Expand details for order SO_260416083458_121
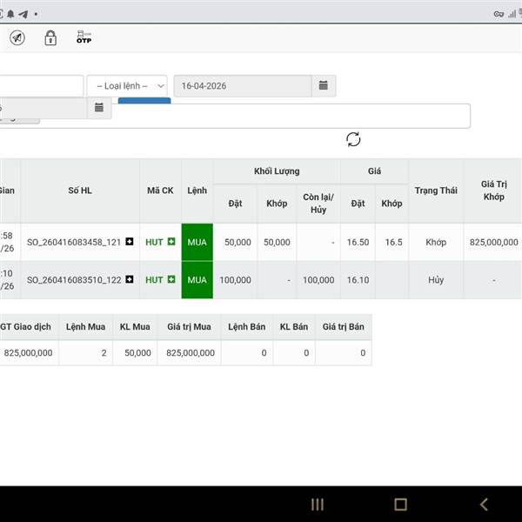 click(x=130, y=242)
